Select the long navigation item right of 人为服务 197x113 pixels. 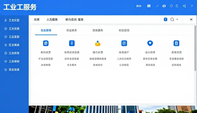(x=74, y=20)
